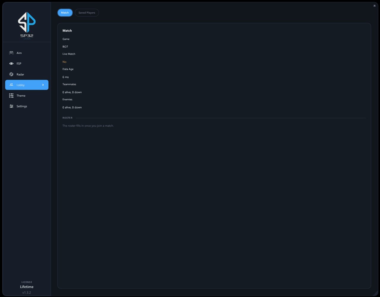Click the orange Live Match No status

tap(64, 62)
